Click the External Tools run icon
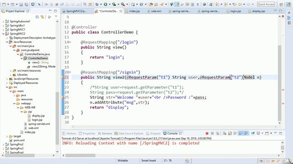The width and height of the screenshot is (293, 164). (123, 4)
